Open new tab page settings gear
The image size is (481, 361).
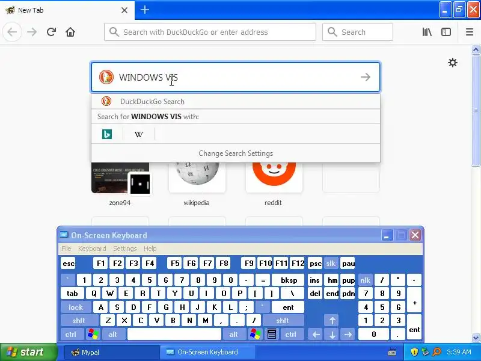453,63
